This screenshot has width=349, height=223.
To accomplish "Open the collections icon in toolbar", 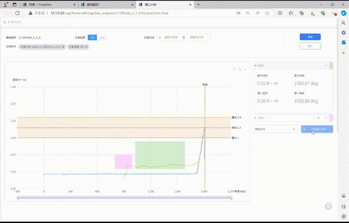I will click(302, 13).
